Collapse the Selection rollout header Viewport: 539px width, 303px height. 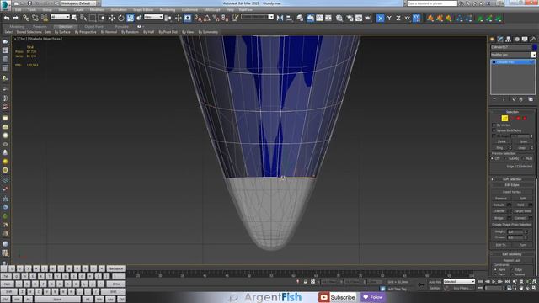pos(512,112)
